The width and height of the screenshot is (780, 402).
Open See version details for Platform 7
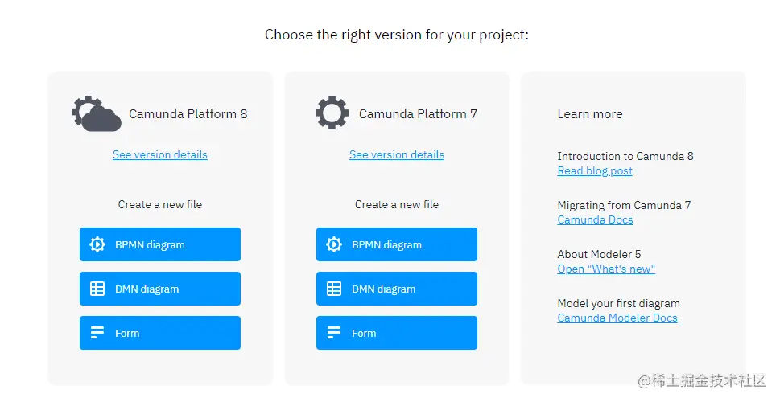pyautogui.click(x=397, y=154)
